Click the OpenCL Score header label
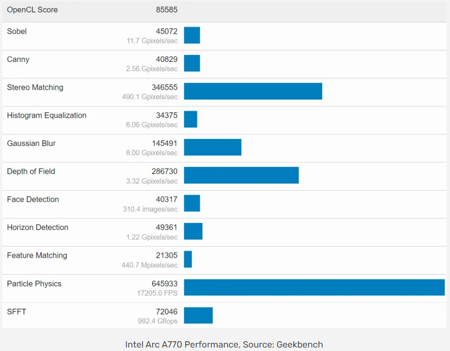Image resolution: width=450 pixels, height=351 pixels. click(32, 10)
